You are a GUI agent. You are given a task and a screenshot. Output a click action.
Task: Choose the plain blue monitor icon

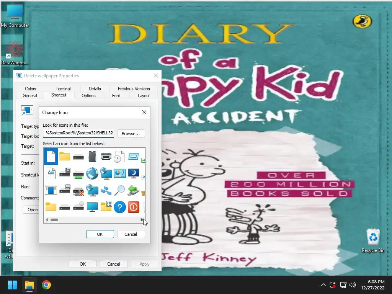pyautogui.click(x=92, y=207)
